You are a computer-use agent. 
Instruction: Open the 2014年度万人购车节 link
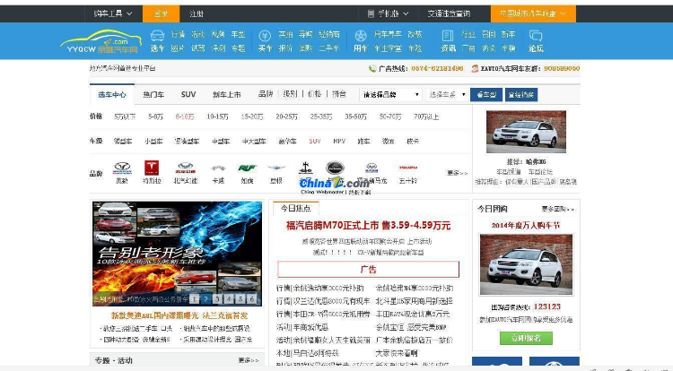526,225
